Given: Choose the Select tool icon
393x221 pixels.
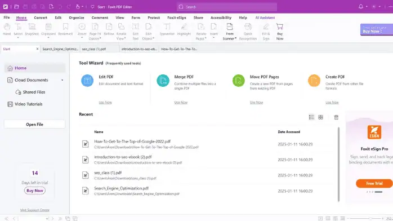Looking at the screenshot, I should pos(18,26).
